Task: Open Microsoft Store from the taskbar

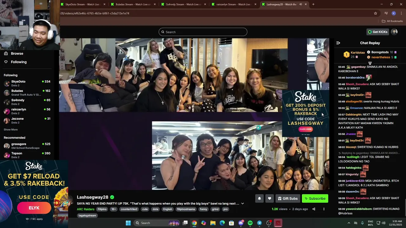Action: click(231, 223)
